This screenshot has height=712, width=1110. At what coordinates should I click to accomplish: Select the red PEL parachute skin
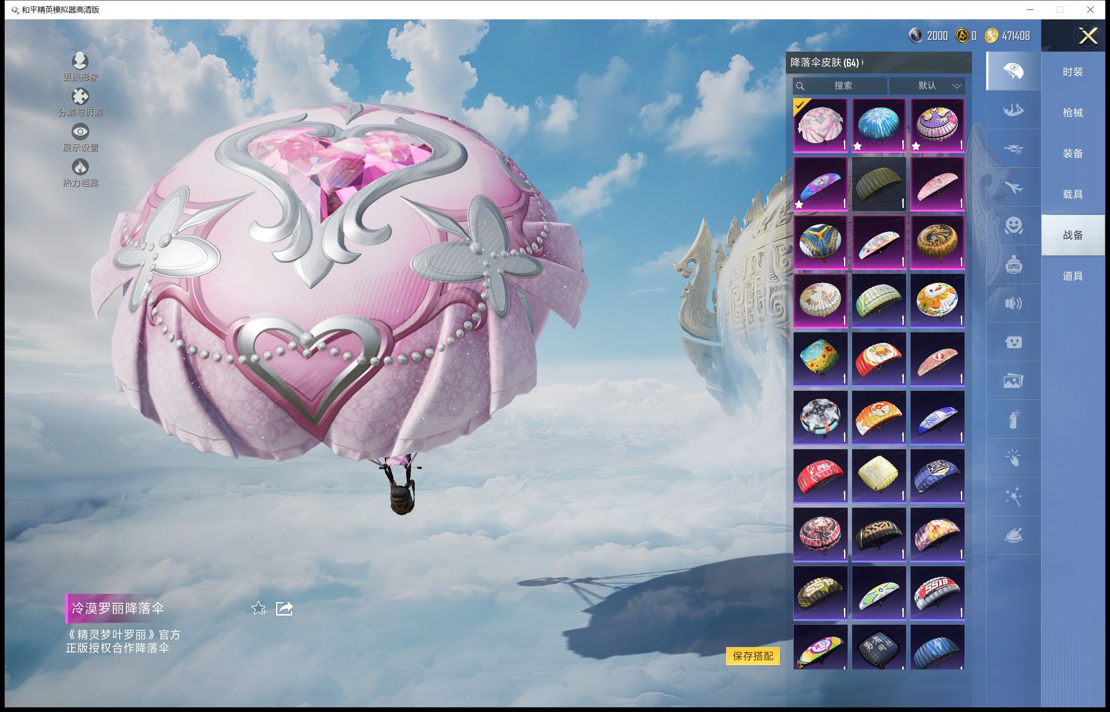click(x=820, y=476)
